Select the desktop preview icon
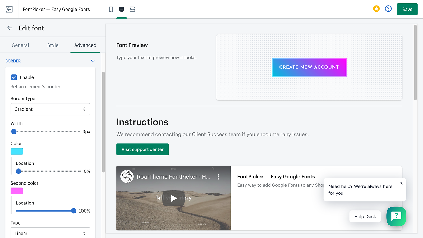Image resolution: width=423 pixels, height=238 pixels. point(122,9)
